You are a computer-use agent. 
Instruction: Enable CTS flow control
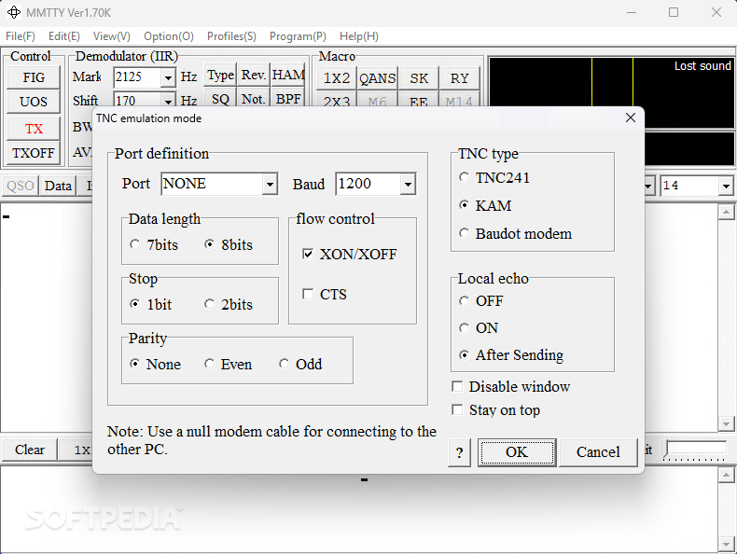[325, 294]
